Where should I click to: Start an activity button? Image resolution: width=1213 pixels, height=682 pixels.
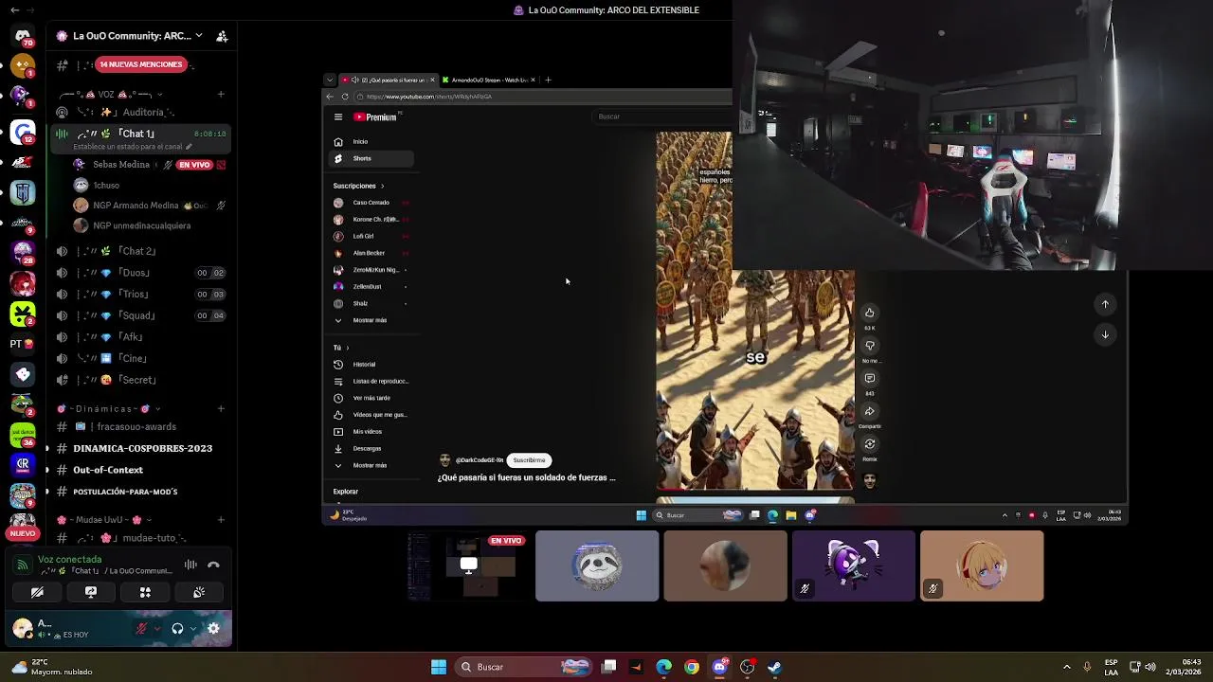pyautogui.click(x=145, y=592)
